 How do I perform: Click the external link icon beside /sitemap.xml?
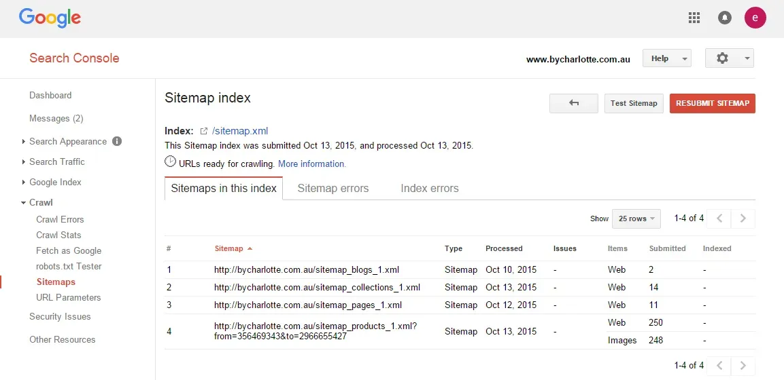[x=203, y=131]
